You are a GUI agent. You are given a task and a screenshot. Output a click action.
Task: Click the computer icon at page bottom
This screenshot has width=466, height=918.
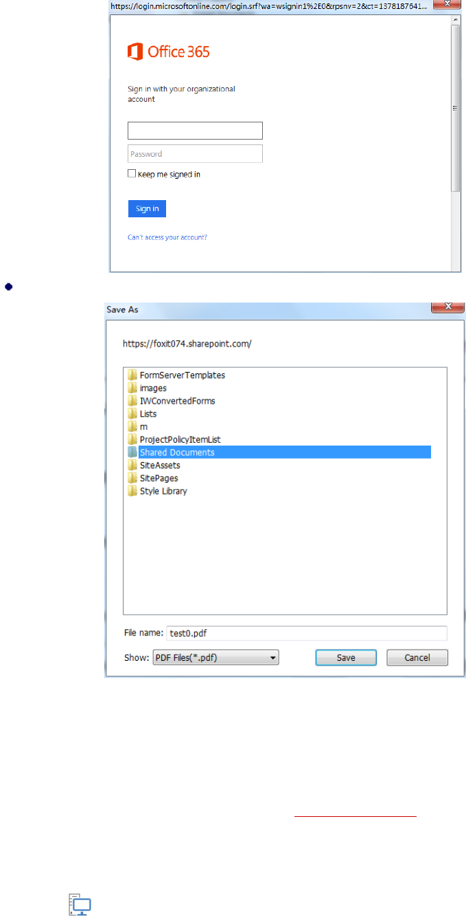[x=80, y=904]
